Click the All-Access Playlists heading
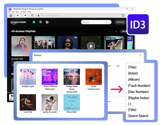 click(23, 31)
